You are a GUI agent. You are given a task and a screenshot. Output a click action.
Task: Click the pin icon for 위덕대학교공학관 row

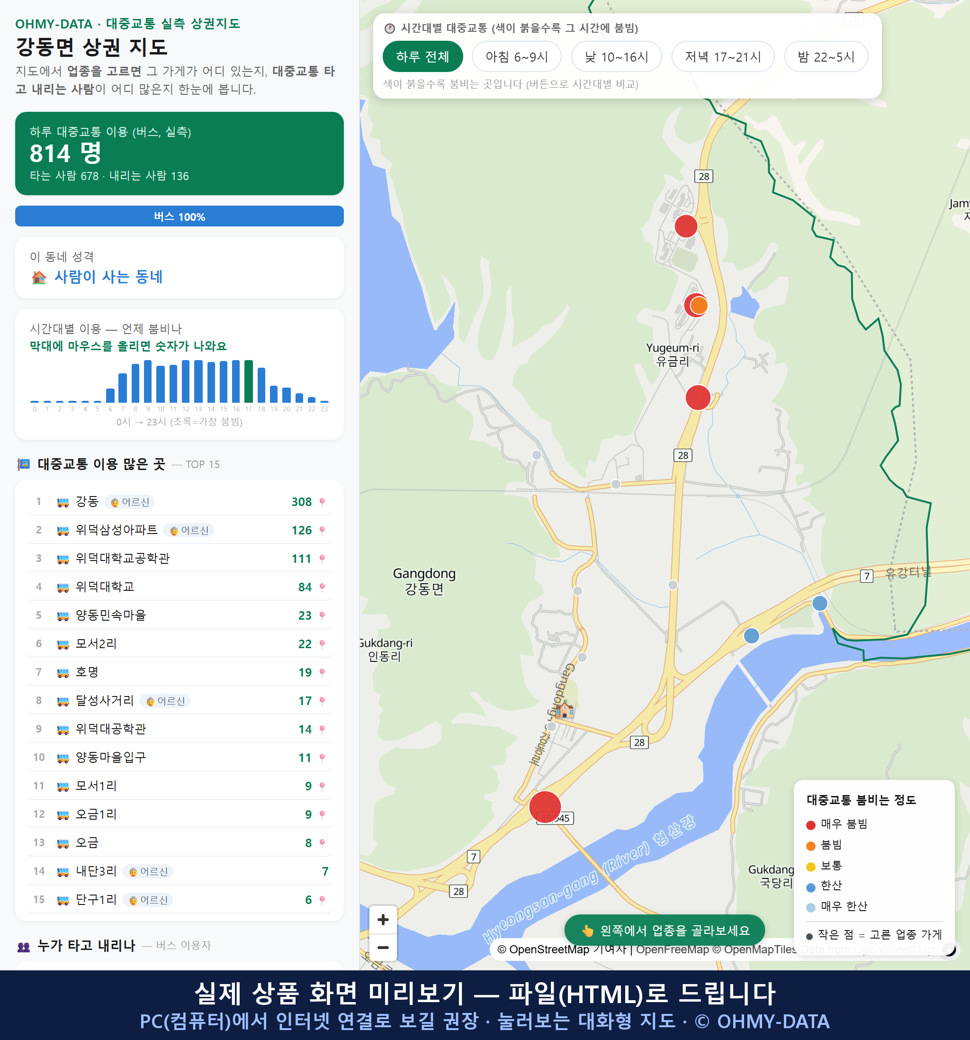pyautogui.click(x=322, y=559)
